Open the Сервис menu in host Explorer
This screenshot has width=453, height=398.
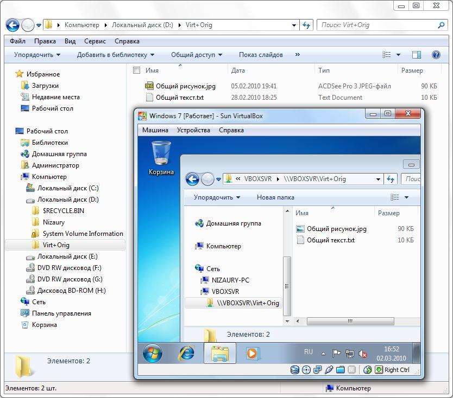[x=95, y=41]
